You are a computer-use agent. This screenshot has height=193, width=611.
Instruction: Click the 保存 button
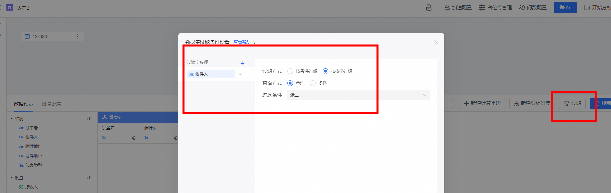565,7
